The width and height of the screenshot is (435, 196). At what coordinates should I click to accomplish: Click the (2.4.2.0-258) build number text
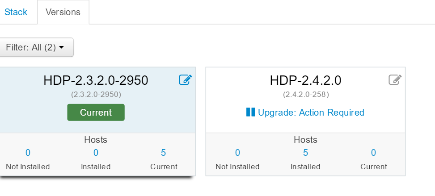tap(305, 94)
